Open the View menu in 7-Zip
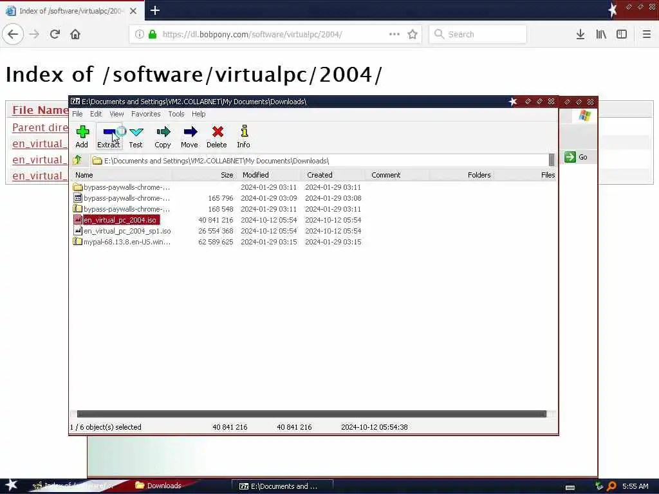659x494 pixels. point(116,114)
